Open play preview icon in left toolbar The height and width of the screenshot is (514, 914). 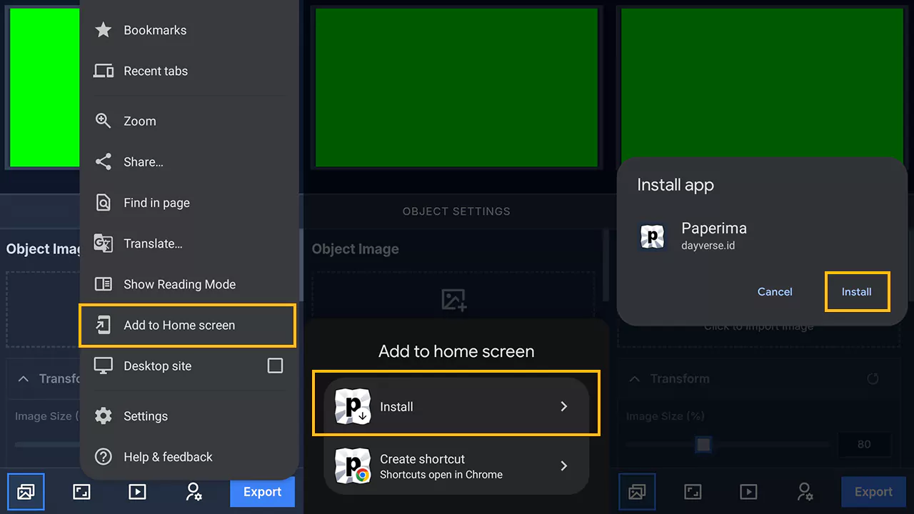pos(137,492)
